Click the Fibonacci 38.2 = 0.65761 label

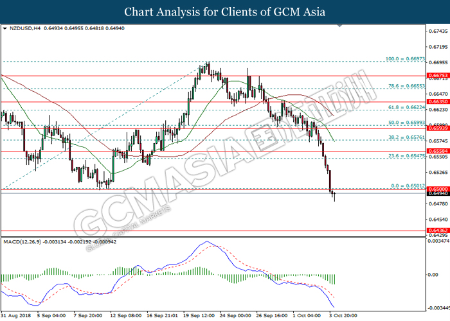click(406, 137)
